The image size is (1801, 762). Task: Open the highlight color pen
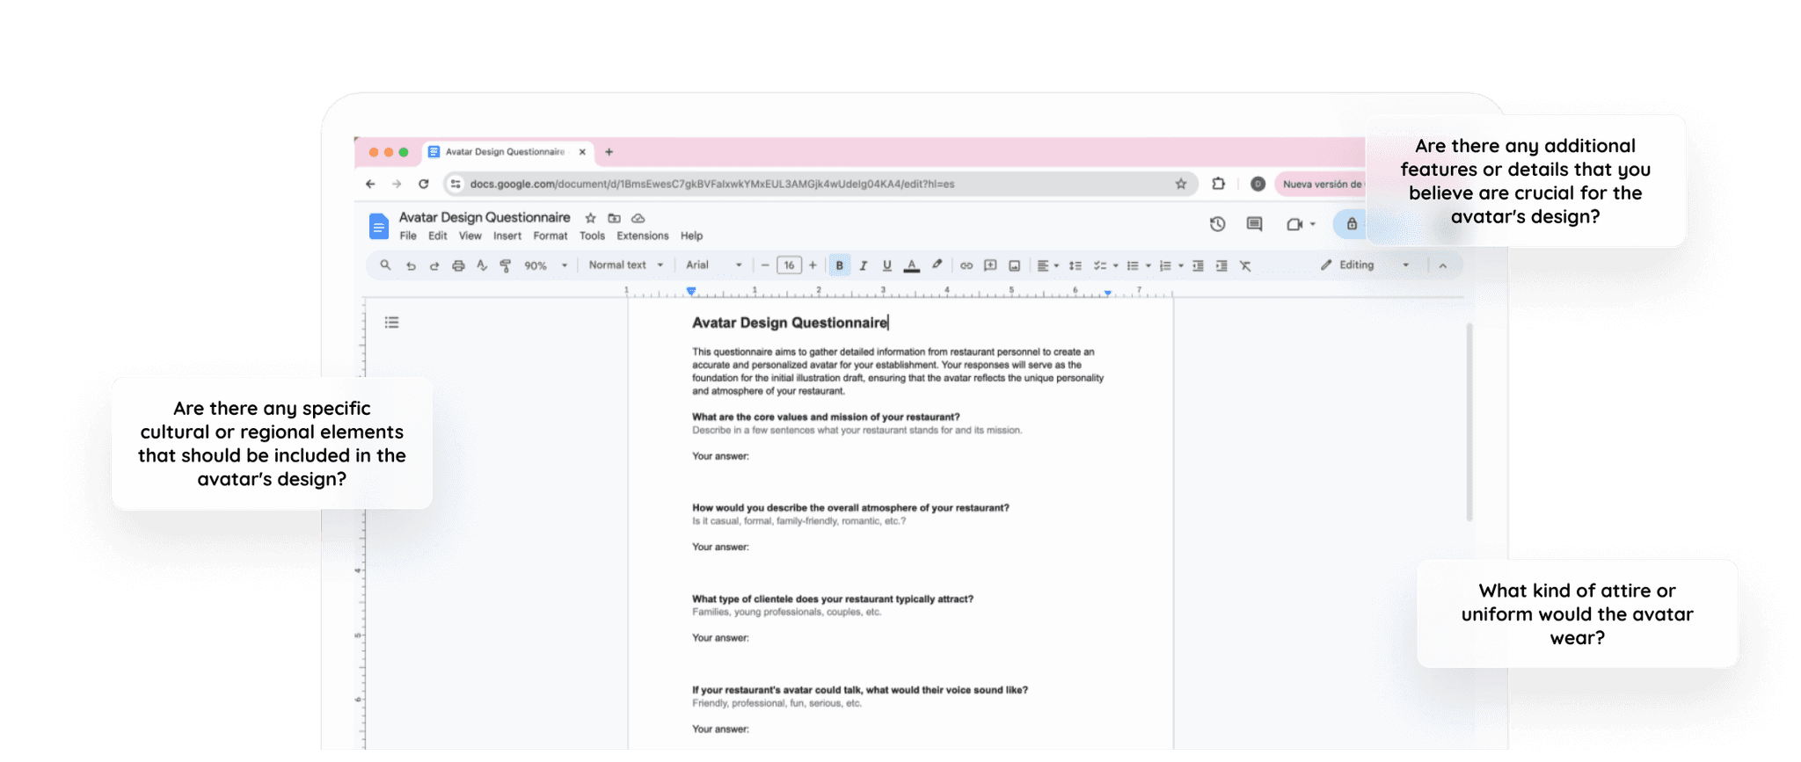click(937, 265)
